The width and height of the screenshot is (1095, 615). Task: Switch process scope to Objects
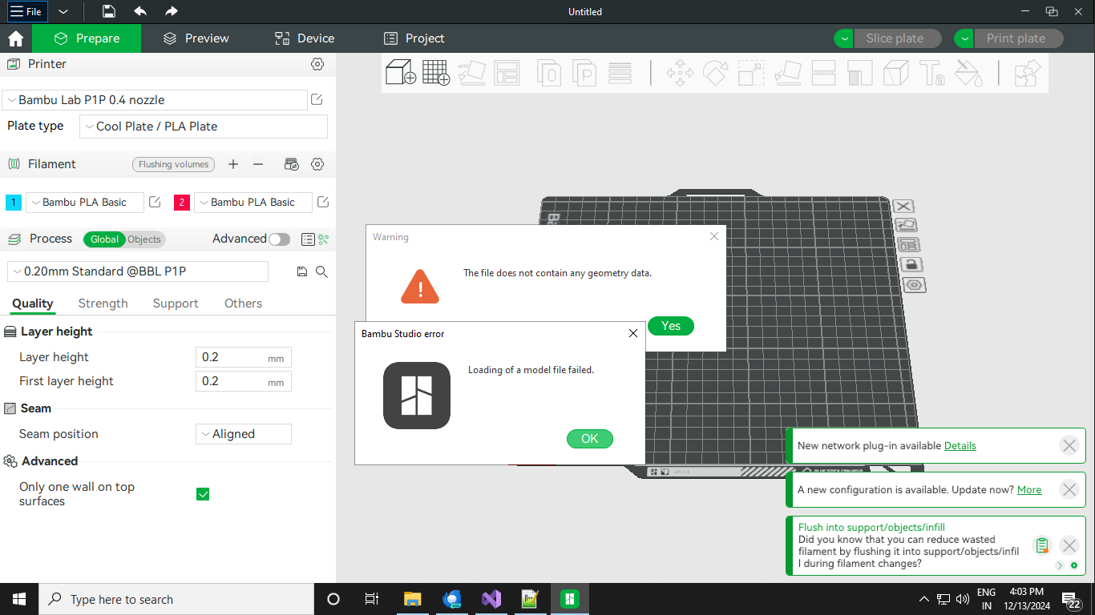click(x=144, y=239)
